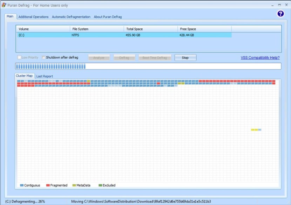Click the blue help question mark icon
Screen dimensions: 291x205
(280, 14)
